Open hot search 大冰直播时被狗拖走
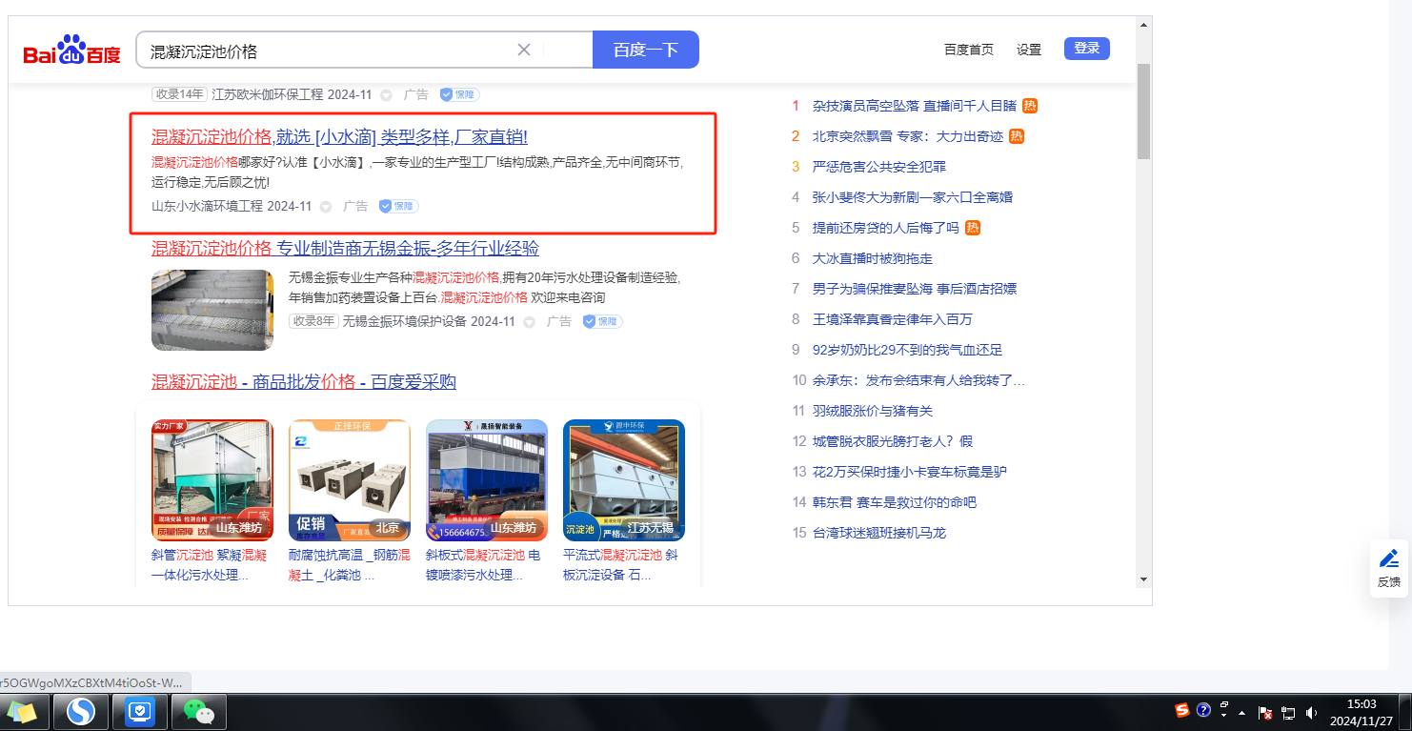 873,258
